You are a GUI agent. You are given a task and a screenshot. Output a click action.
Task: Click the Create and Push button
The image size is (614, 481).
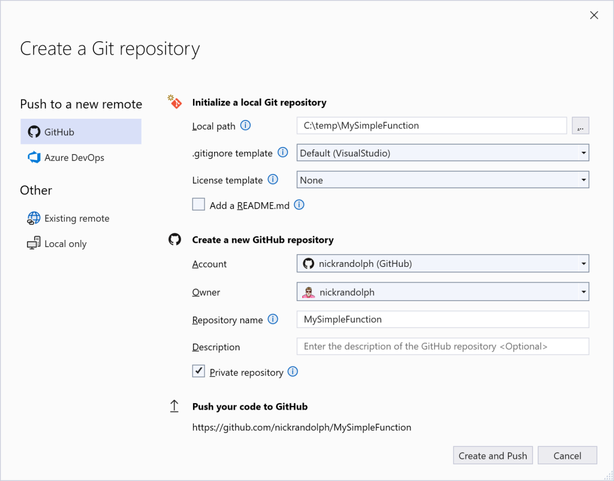[x=492, y=455]
